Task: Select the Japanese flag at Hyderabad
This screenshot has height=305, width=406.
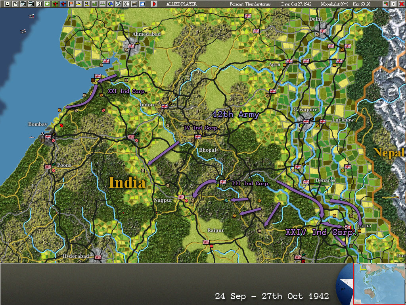Action: point(98,257)
